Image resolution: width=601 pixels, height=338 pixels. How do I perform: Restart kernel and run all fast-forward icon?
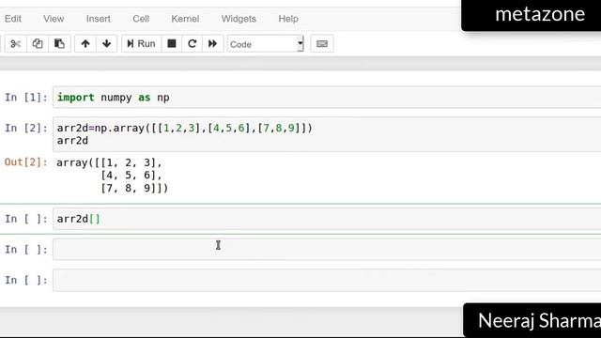pyautogui.click(x=212, y=44)
